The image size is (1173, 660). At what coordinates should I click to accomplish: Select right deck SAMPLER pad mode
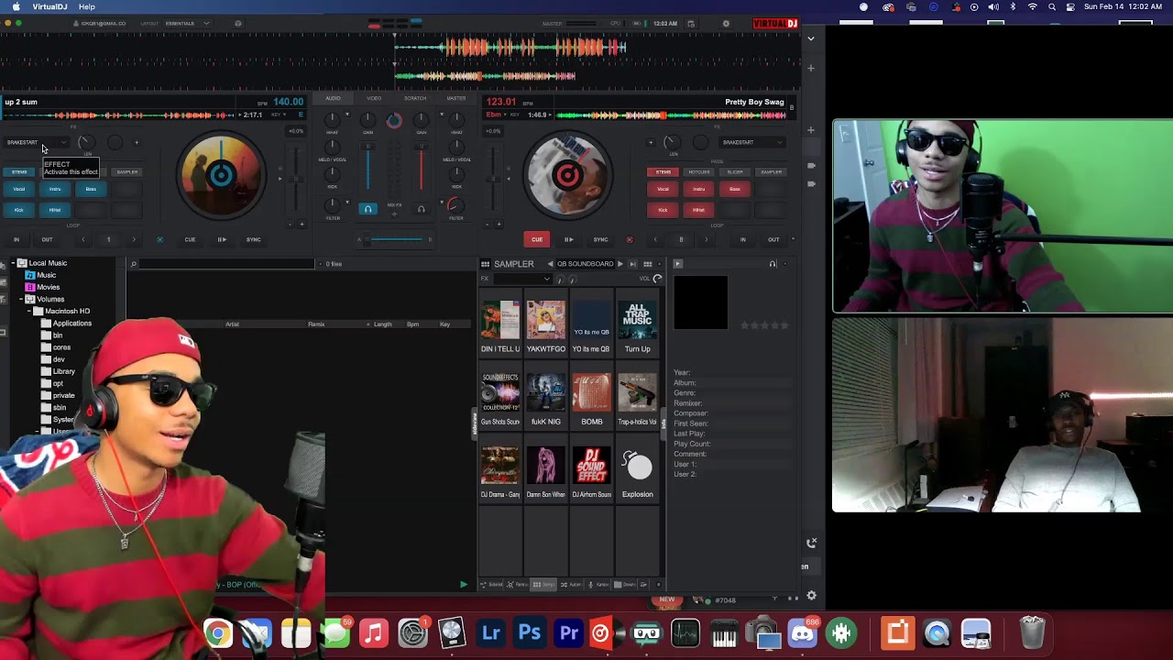click(x=771, y=171)
